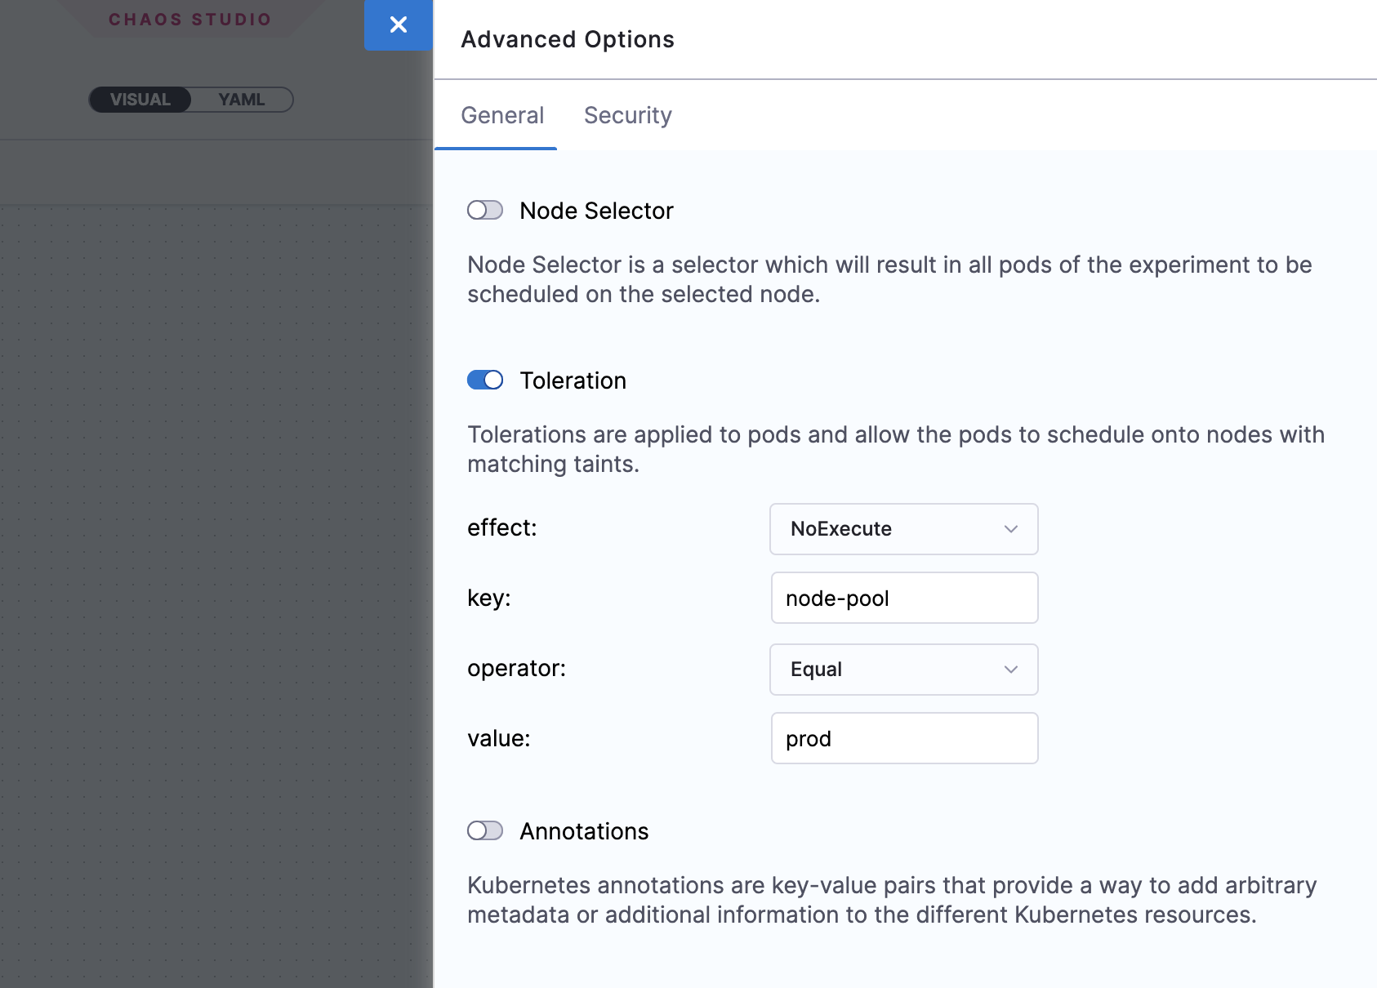This screenshot has height=988, width=1377.
Task: Click the Chaos Studio header title
Action: coord(189,20)
